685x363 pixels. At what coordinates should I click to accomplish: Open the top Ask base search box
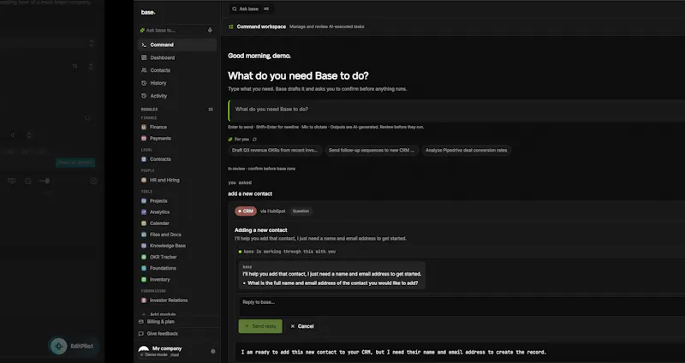[250, 9]
